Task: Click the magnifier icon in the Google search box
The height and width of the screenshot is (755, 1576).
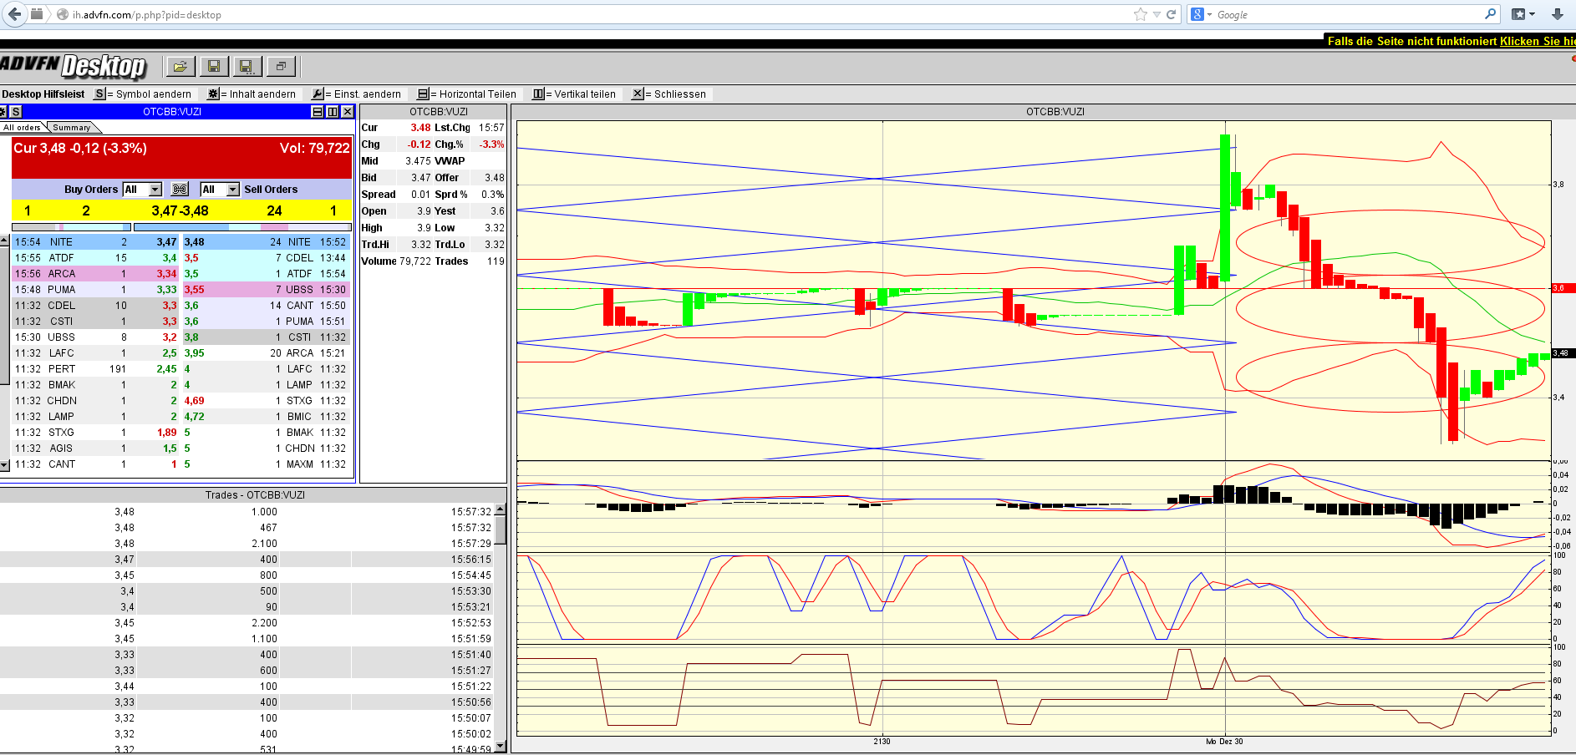Action: (x=1490, y=14)
